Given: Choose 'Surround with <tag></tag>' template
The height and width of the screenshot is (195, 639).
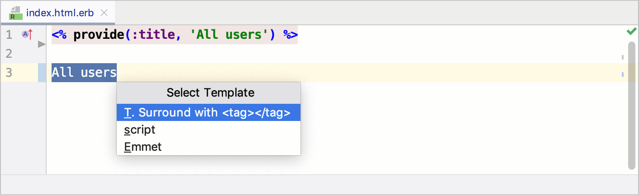Looking at the screenshot, I should pos(209,113).
